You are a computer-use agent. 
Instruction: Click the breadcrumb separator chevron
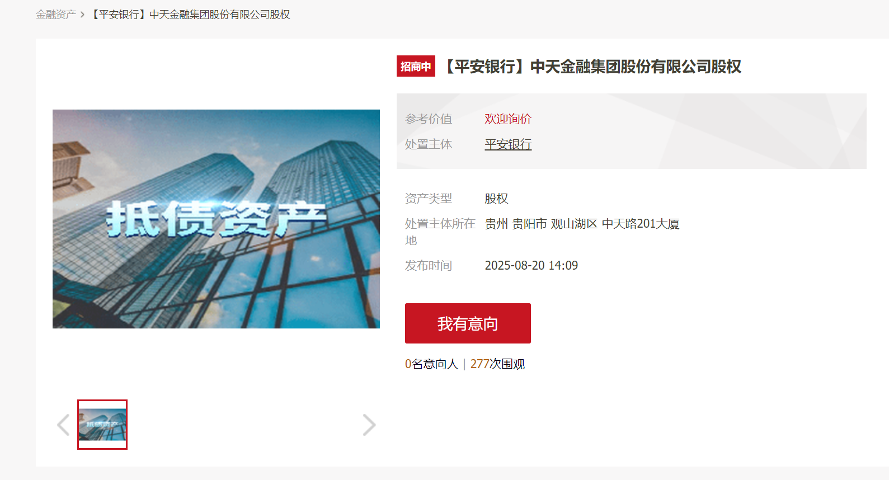click(x=82, y=15)
